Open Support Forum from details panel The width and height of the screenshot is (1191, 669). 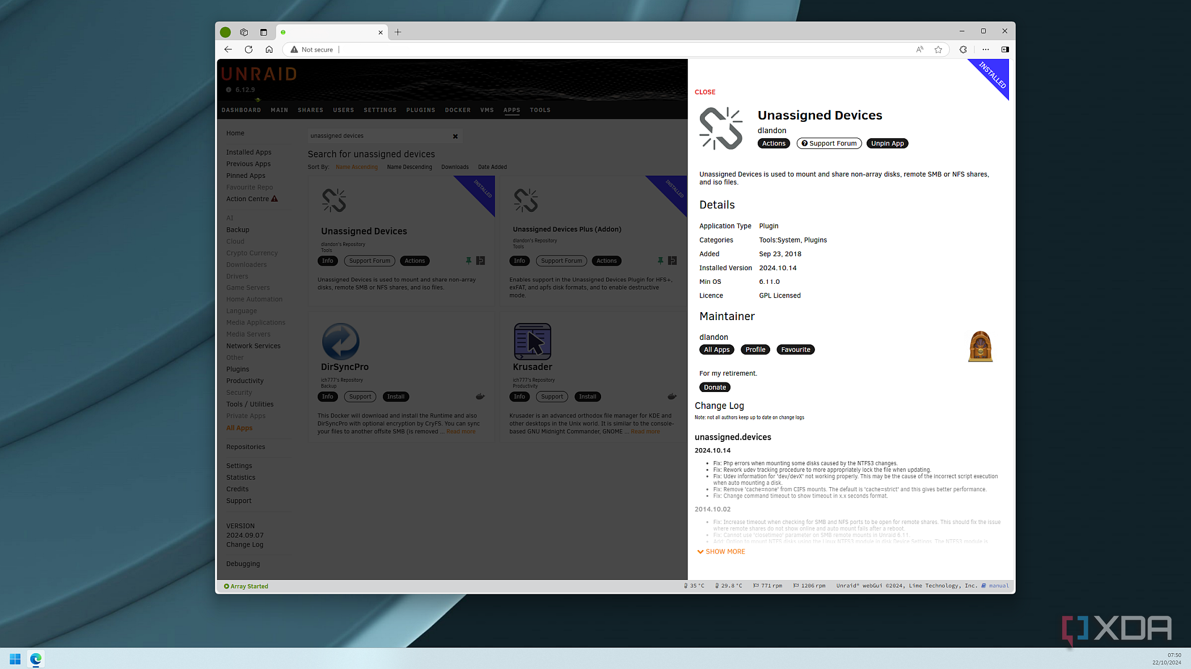point(829,143)
